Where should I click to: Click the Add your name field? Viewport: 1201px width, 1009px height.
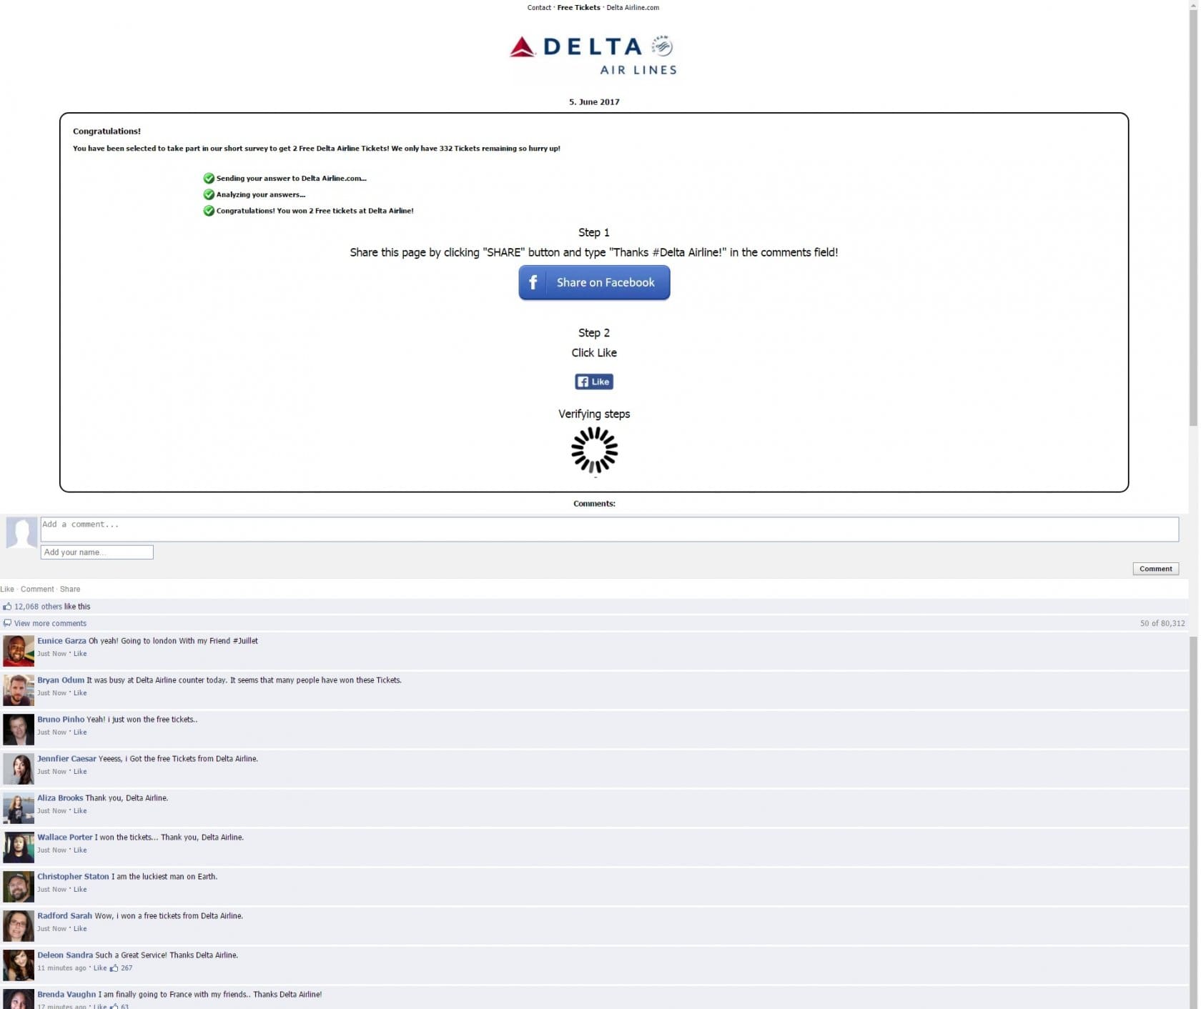(x=97, y=552)
